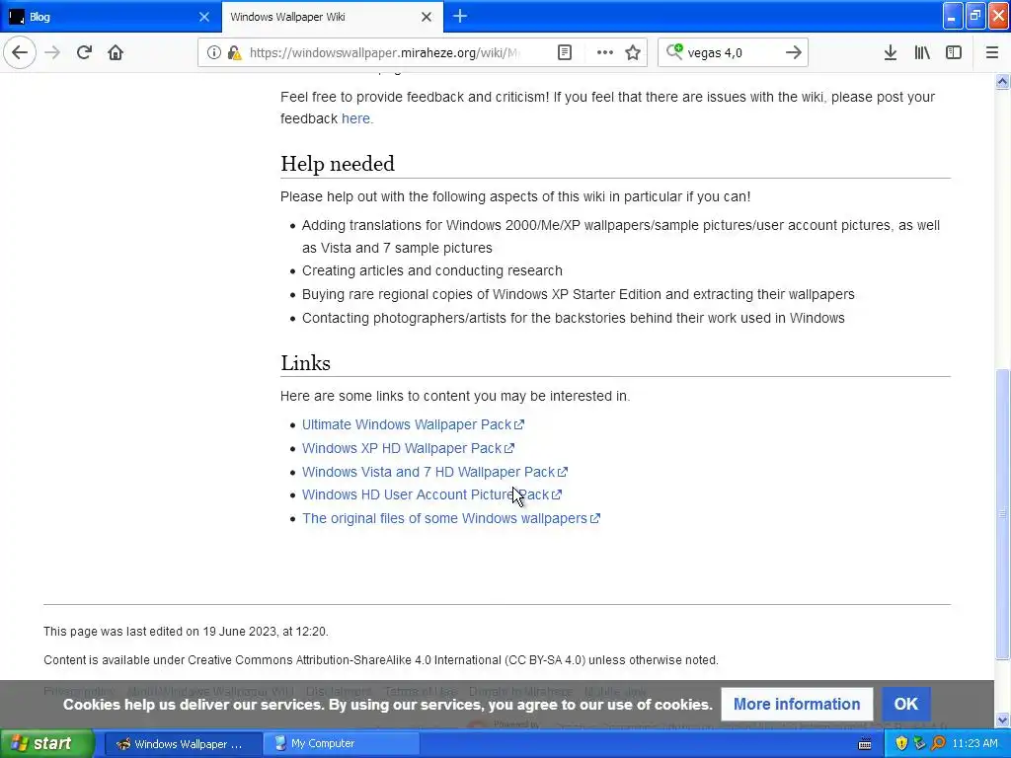Open original files of some Windows wallpapers link
The width and height of the screenshot is (1011, 758).
450,518
